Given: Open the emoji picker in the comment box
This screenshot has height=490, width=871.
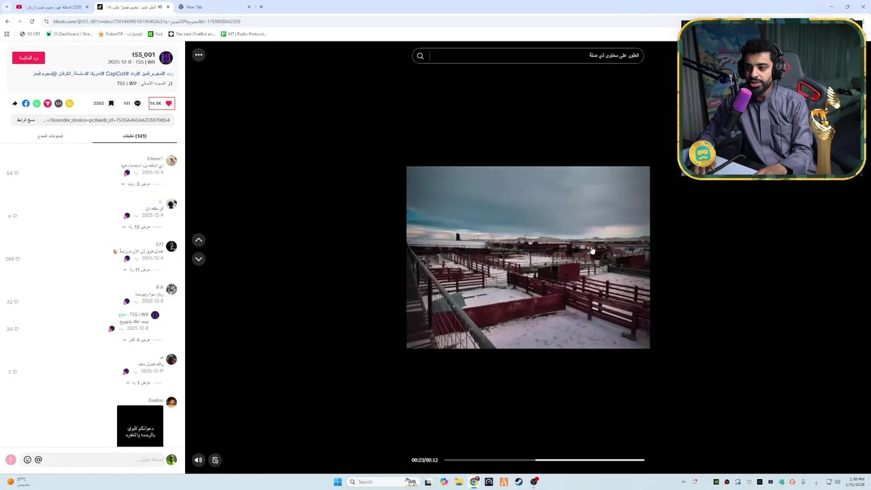Looking at the screenshot, I should click(x=27, y=459).
